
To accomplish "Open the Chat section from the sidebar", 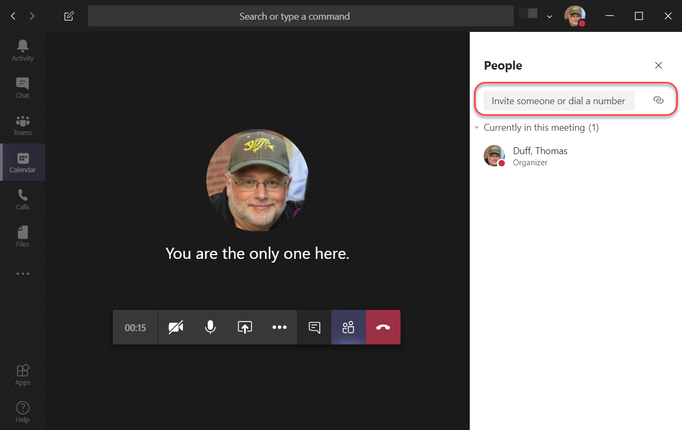I will pyautogui.click(x=22, y=87).
